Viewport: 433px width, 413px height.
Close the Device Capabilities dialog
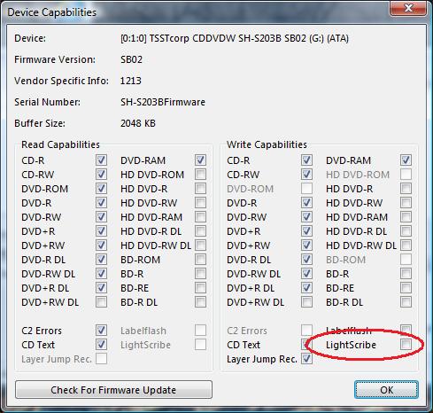tap(408, 8)
